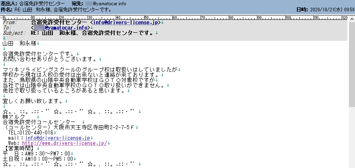Viewport: 355px width, 168px height.
Task: Click line 合宿免許受付センターです。 in body
Action: 40,54
